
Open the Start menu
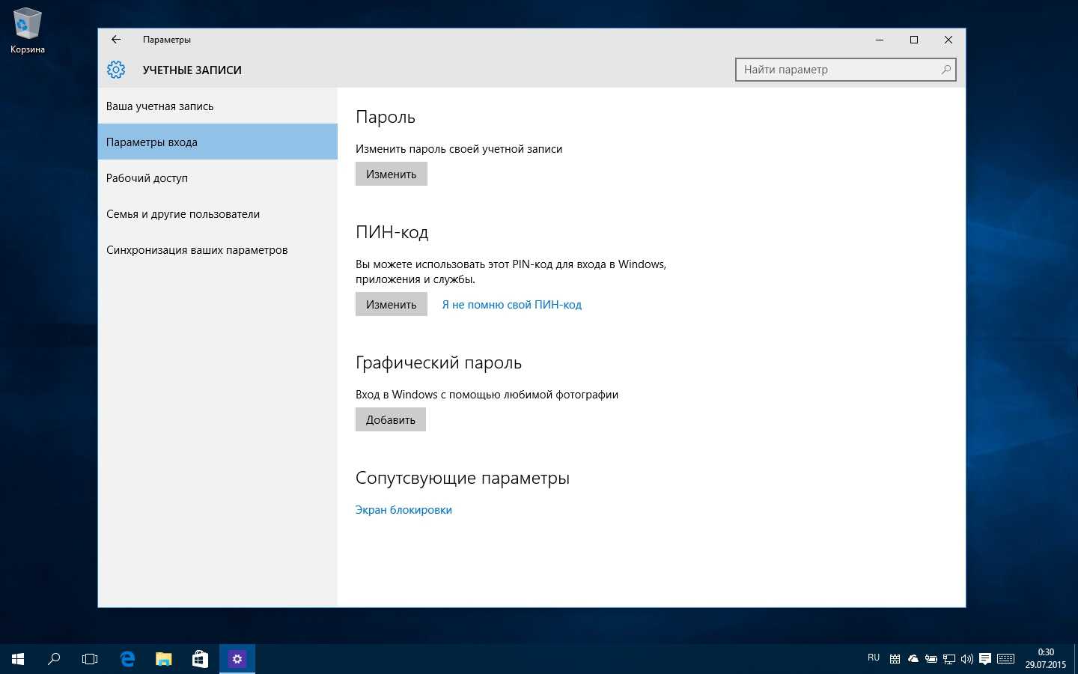18,659
